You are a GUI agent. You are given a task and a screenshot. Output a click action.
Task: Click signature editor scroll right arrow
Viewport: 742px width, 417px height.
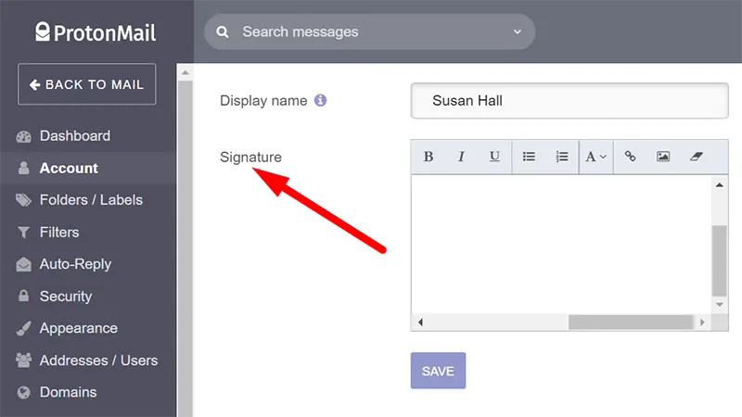[x=702, y=322]
